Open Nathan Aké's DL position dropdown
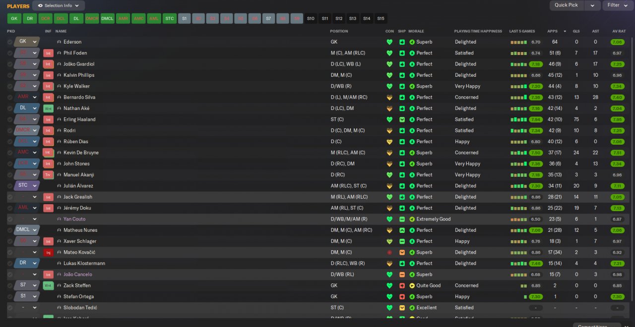 [x=27, y=108]
